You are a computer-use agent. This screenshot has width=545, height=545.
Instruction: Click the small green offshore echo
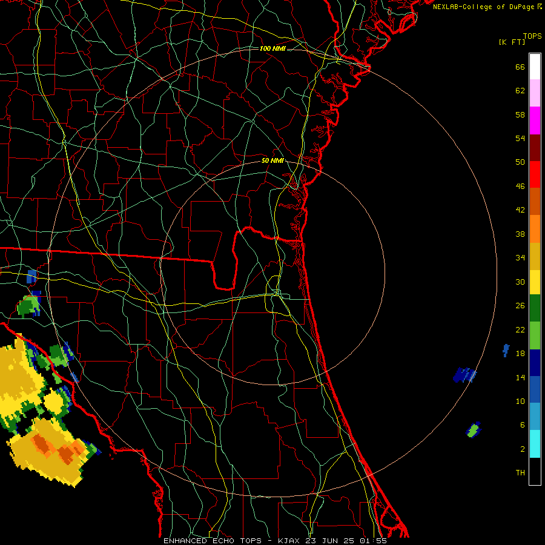pyautogui.click(x=474, y=431)
